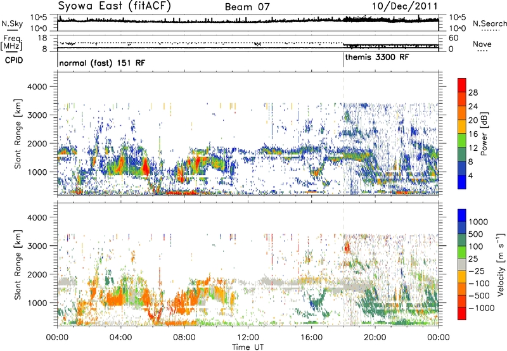Click the "2000" tick of the velocity panel
507x351 pixels.
tap(37, 274)
